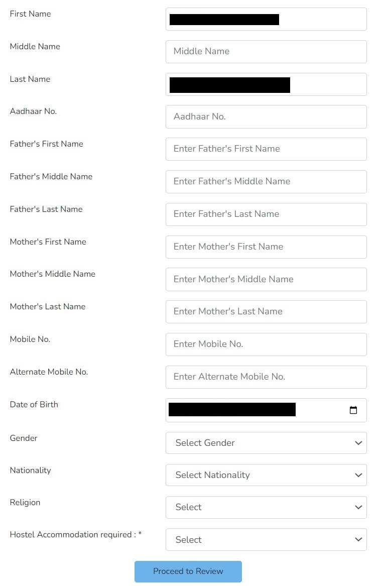Select the Alternate Mobile No. field
This screenshot has height=586, width=382.
point(266,377)
